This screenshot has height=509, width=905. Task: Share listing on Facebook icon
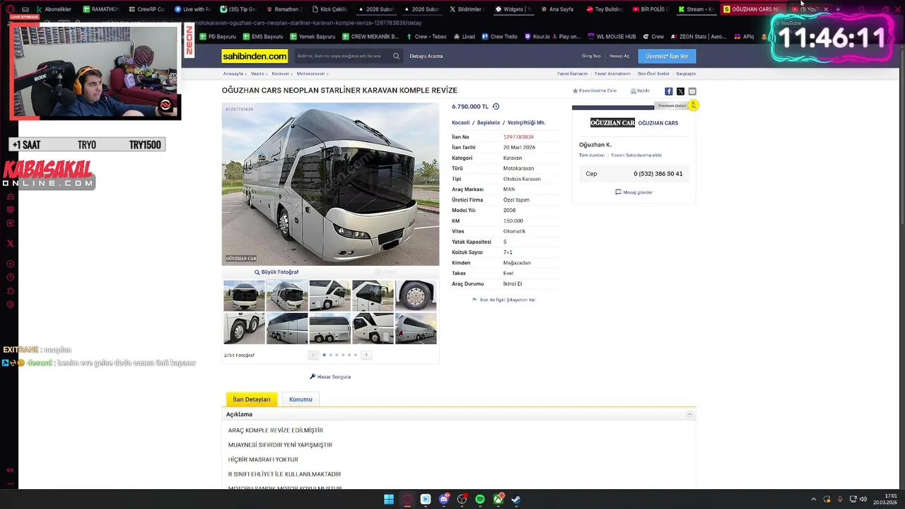(669, 91)
